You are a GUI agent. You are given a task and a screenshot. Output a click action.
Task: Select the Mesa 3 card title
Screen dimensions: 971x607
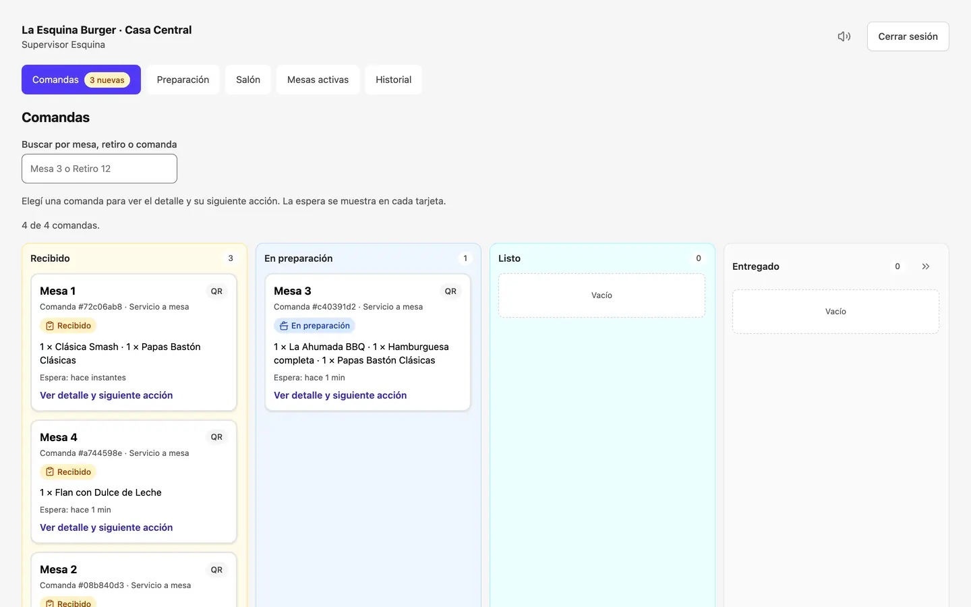point(292,291)
